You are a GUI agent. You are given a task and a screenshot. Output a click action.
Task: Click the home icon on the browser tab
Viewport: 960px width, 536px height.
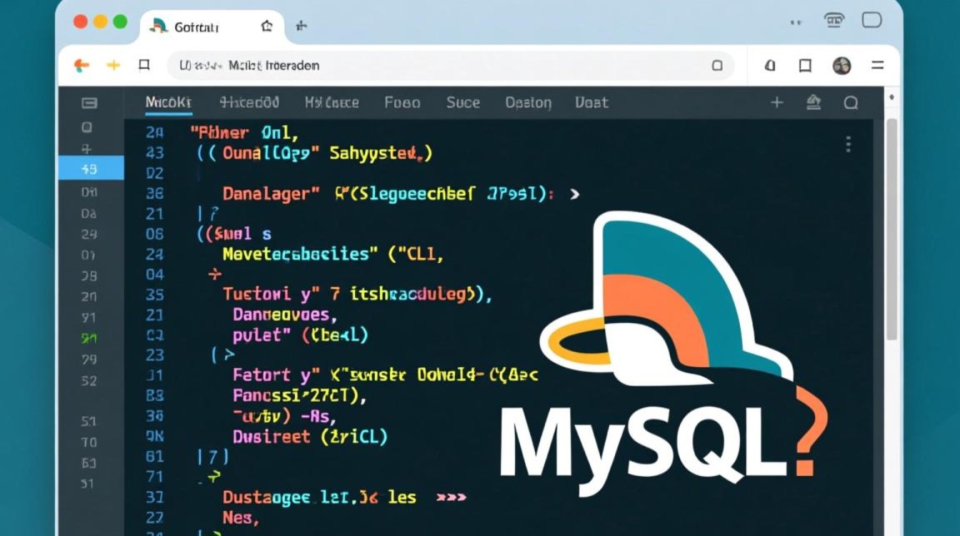point(266,26)
